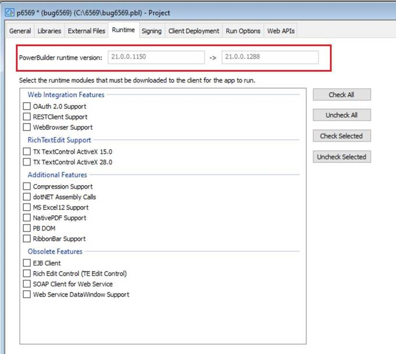Go to Client Deployment tab

coord(194,31)
